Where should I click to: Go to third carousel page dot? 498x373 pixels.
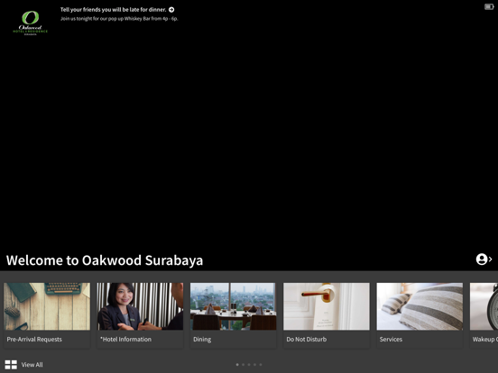[249, 365]
